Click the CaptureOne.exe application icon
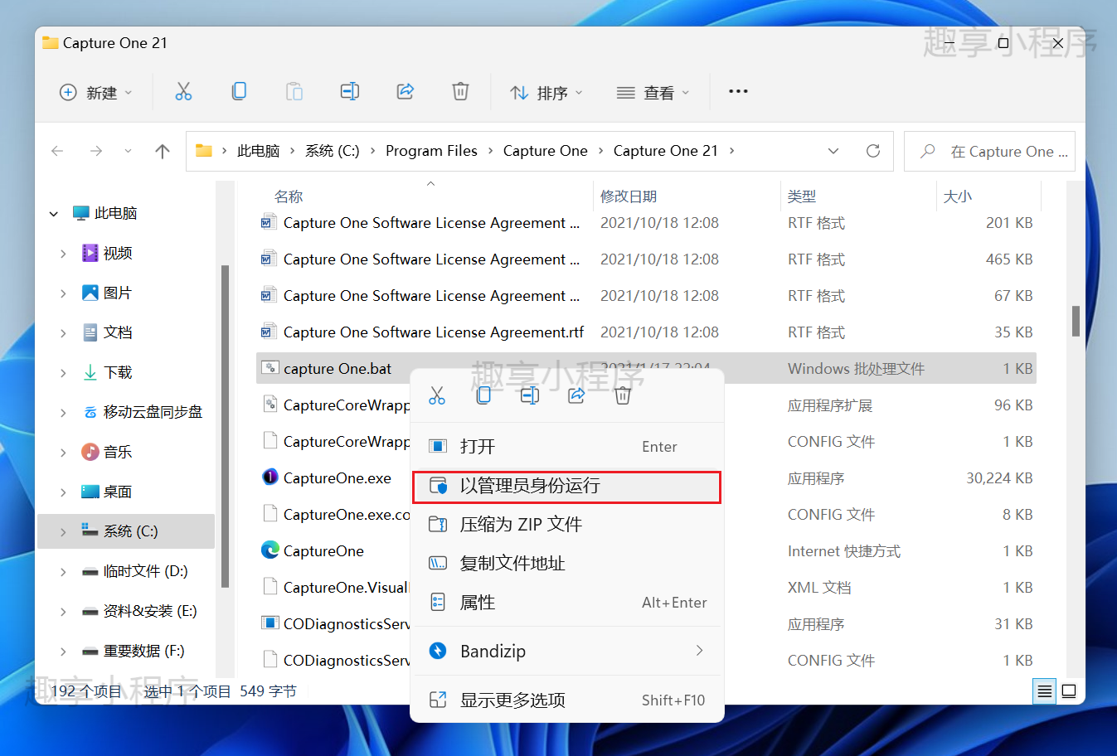The image size is (1117, 756). pyautogui.click(x=270, y=477)
